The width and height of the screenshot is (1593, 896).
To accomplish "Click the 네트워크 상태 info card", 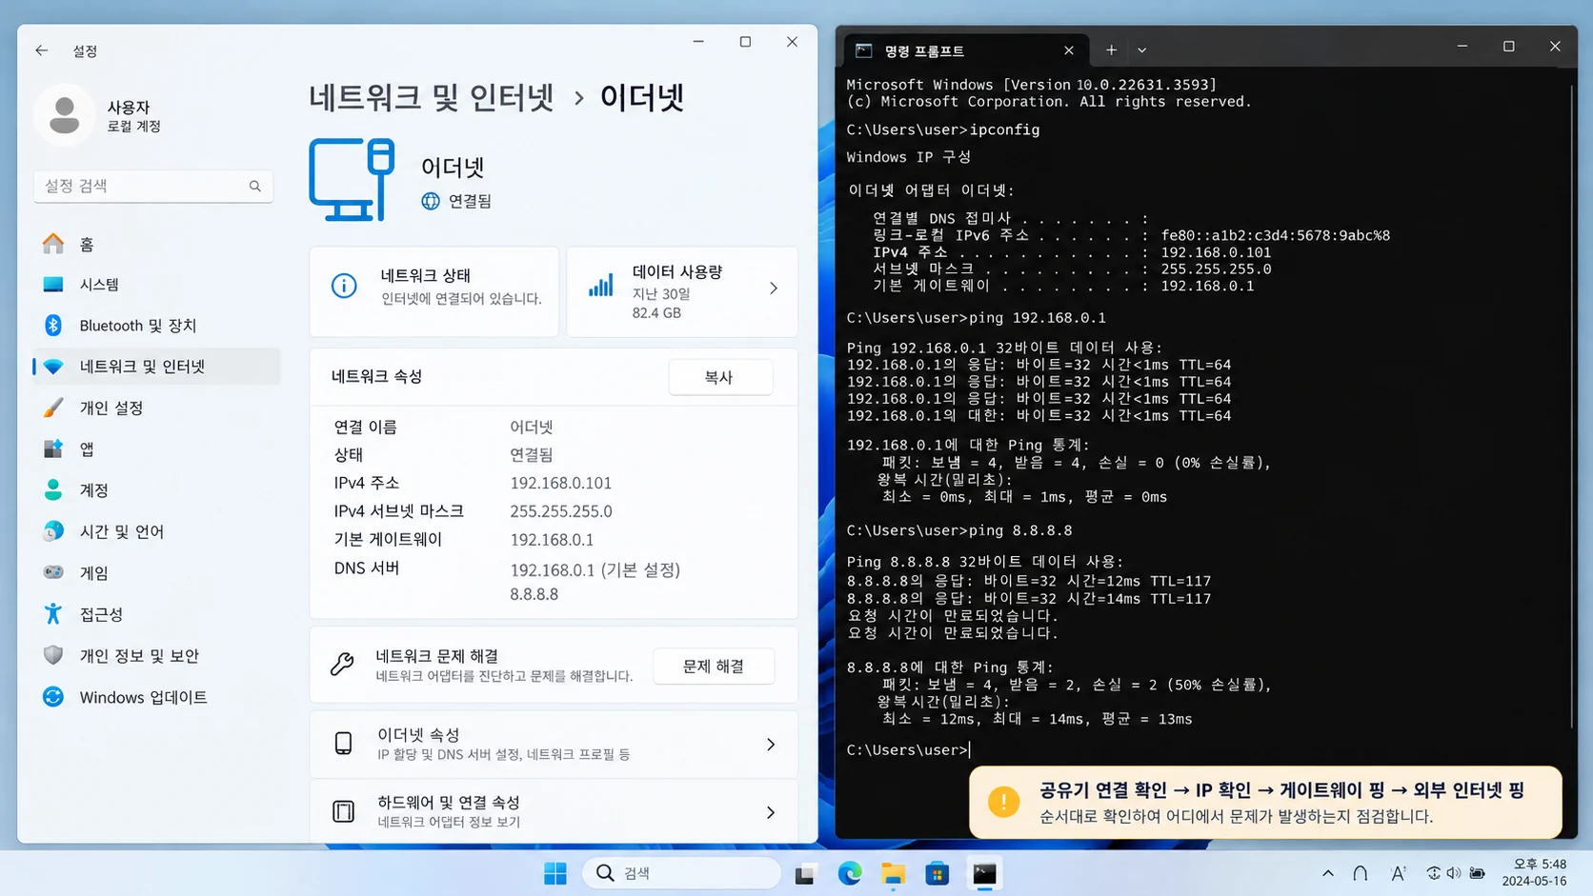I will click(434, 291).
